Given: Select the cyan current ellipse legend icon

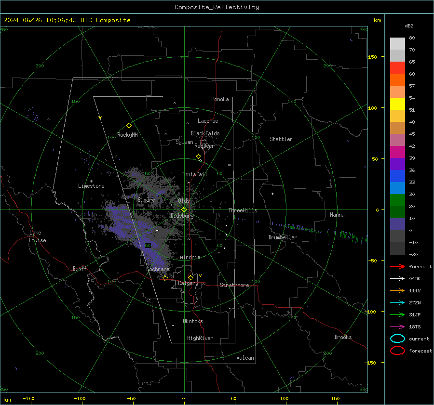Looking at the screenshot, I should click(x=397, y=339).
